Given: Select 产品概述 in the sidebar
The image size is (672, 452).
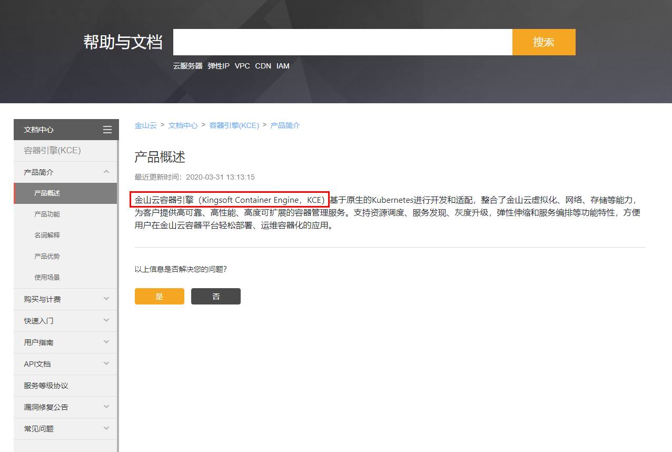Looking at the screenshot, I should click(65, 193).
